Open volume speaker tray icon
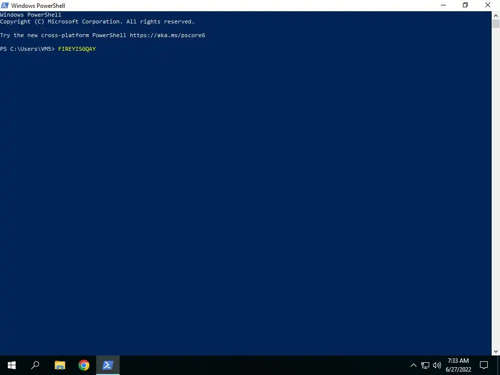Screen dimensions: 500x375 pos(437,365)
